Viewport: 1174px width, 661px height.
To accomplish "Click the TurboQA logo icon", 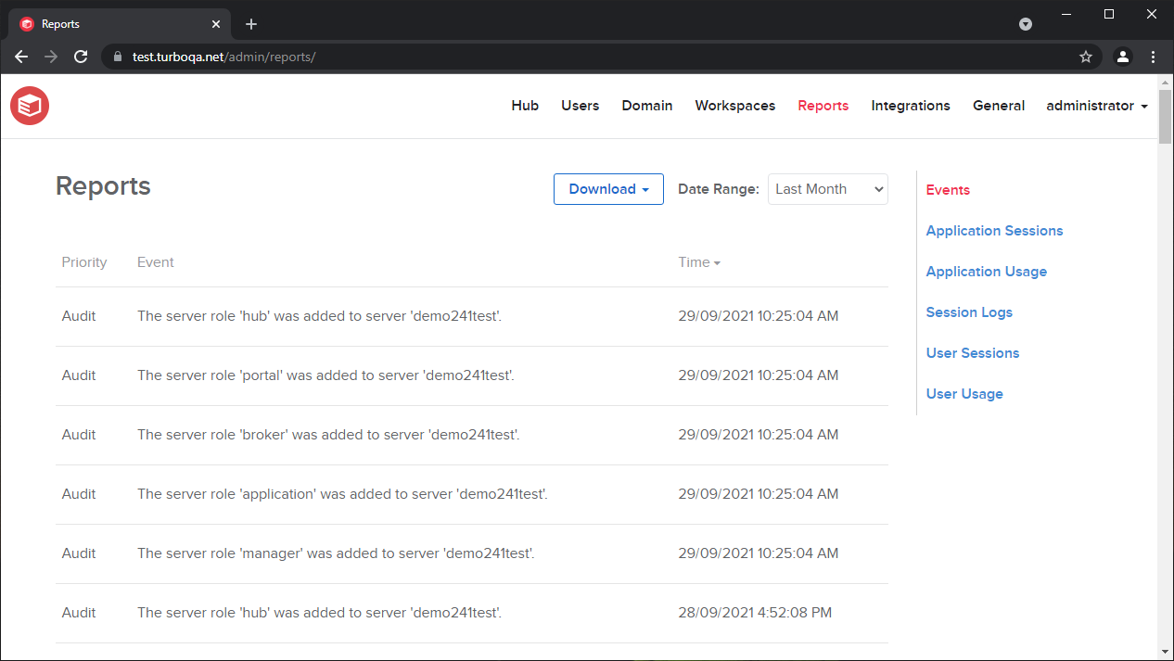I will click(x=29, y=105).
